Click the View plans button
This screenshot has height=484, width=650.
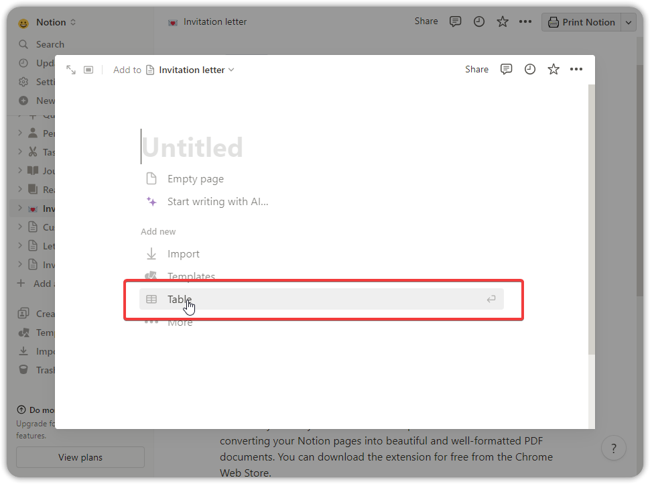point(80,457)
